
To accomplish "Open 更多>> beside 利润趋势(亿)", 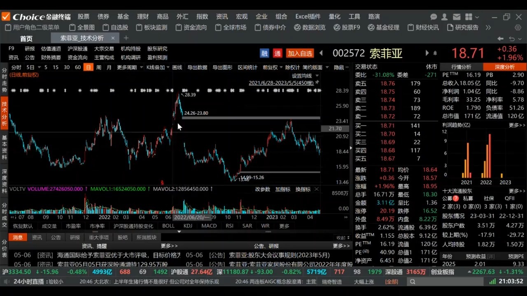I will [517, 125].
